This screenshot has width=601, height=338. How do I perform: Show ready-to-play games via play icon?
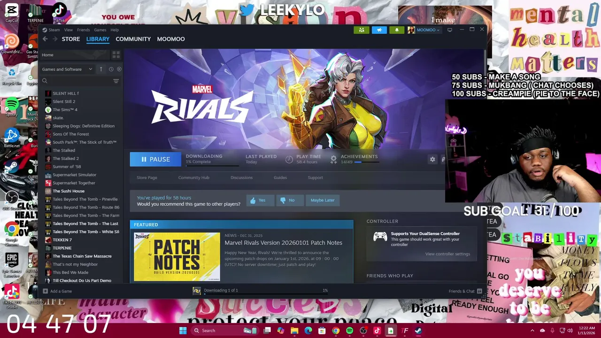(119, 69)
